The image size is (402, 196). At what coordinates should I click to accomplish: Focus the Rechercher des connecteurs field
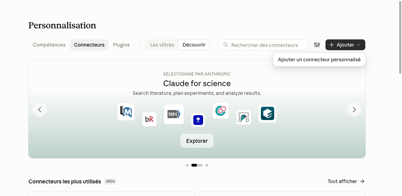[263, 45]
